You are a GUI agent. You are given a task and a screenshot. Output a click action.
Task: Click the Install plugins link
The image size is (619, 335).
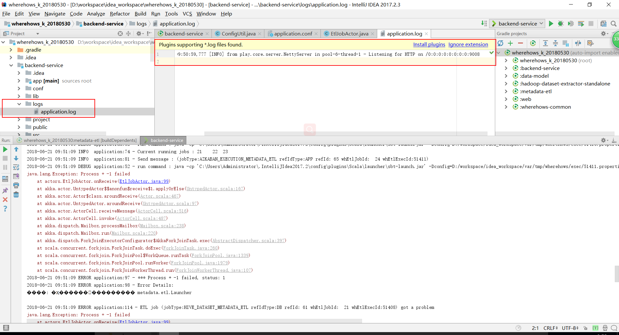click(x=429, y=44)
